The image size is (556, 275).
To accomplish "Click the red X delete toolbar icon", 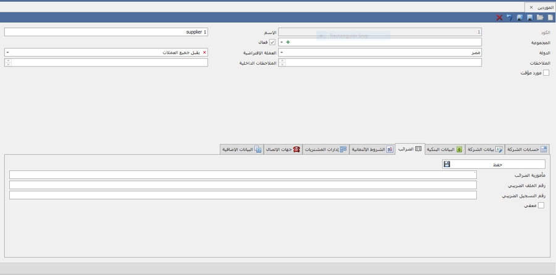I will tap(499, 18).
